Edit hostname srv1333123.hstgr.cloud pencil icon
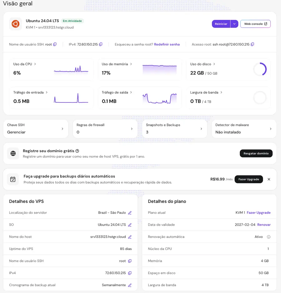The height and width of the screenshot is (293, 281). pyautogui.click(x=130, y=237)
